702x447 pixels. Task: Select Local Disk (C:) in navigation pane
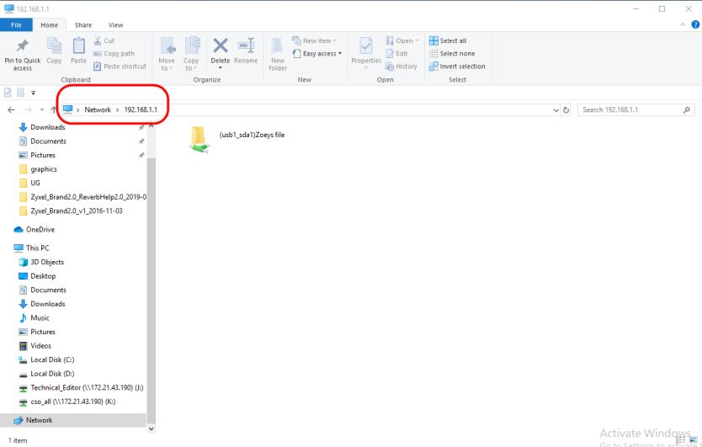click(52, 359)
